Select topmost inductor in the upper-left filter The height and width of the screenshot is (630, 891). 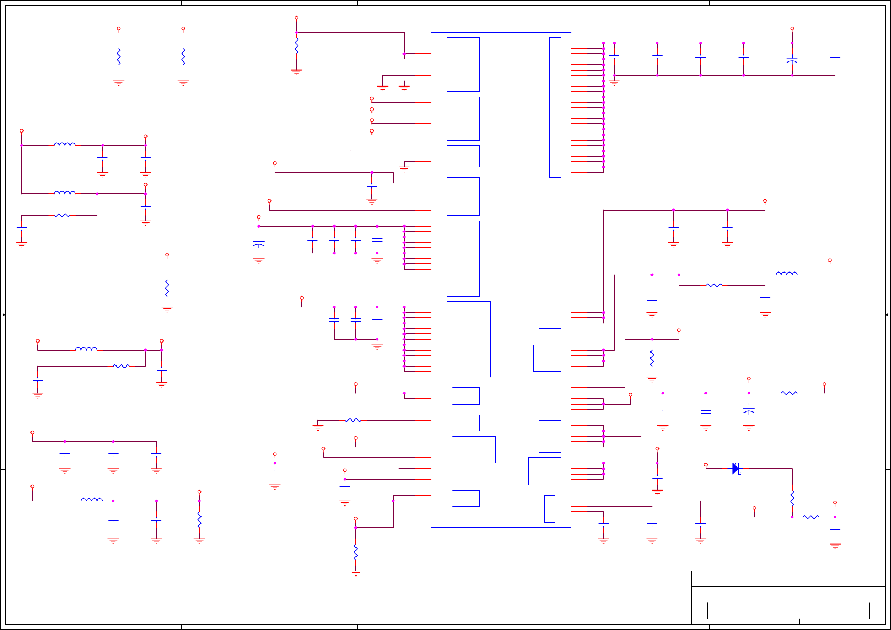pos(65,144)
